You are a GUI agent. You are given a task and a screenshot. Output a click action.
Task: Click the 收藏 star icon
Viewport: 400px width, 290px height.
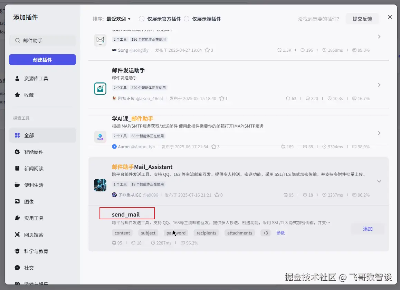(x=17, y=95)
